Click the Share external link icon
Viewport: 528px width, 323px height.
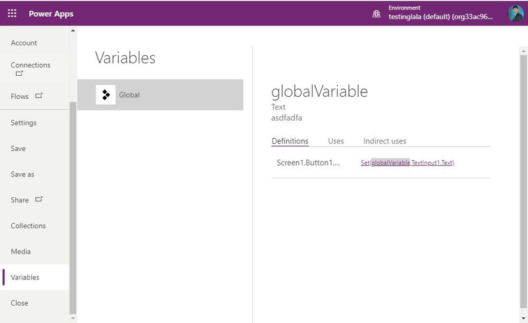pos(39,199)
